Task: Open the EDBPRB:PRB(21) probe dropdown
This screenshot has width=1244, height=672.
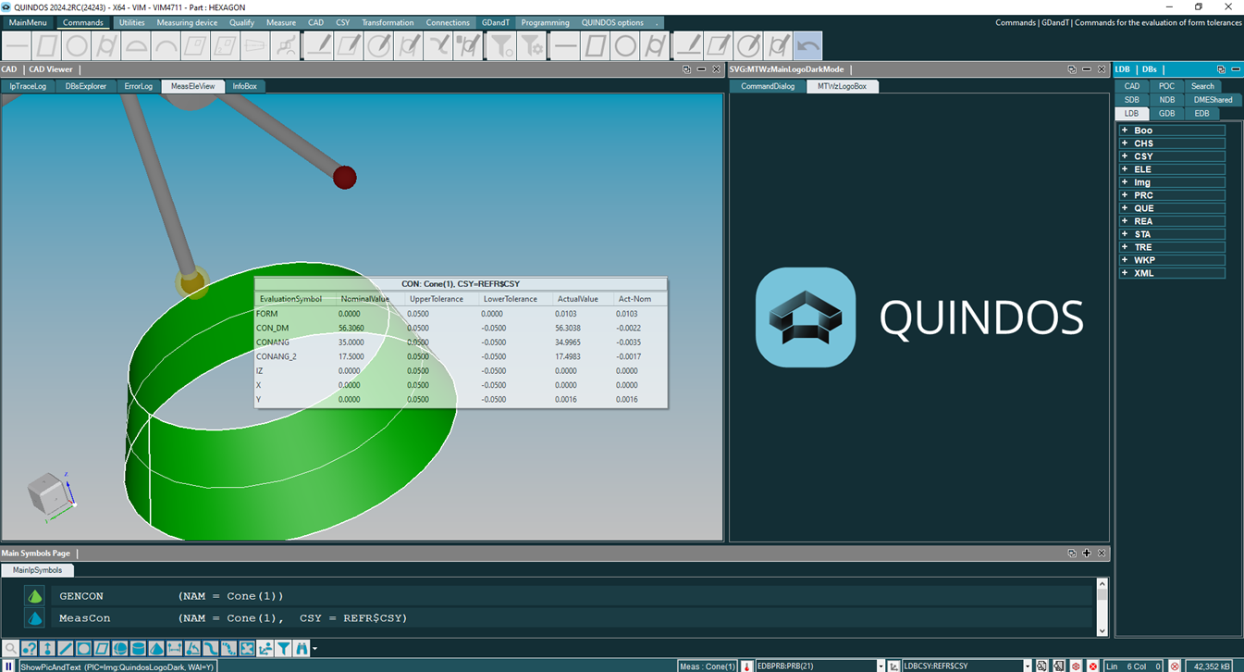Action: [881, 666]
